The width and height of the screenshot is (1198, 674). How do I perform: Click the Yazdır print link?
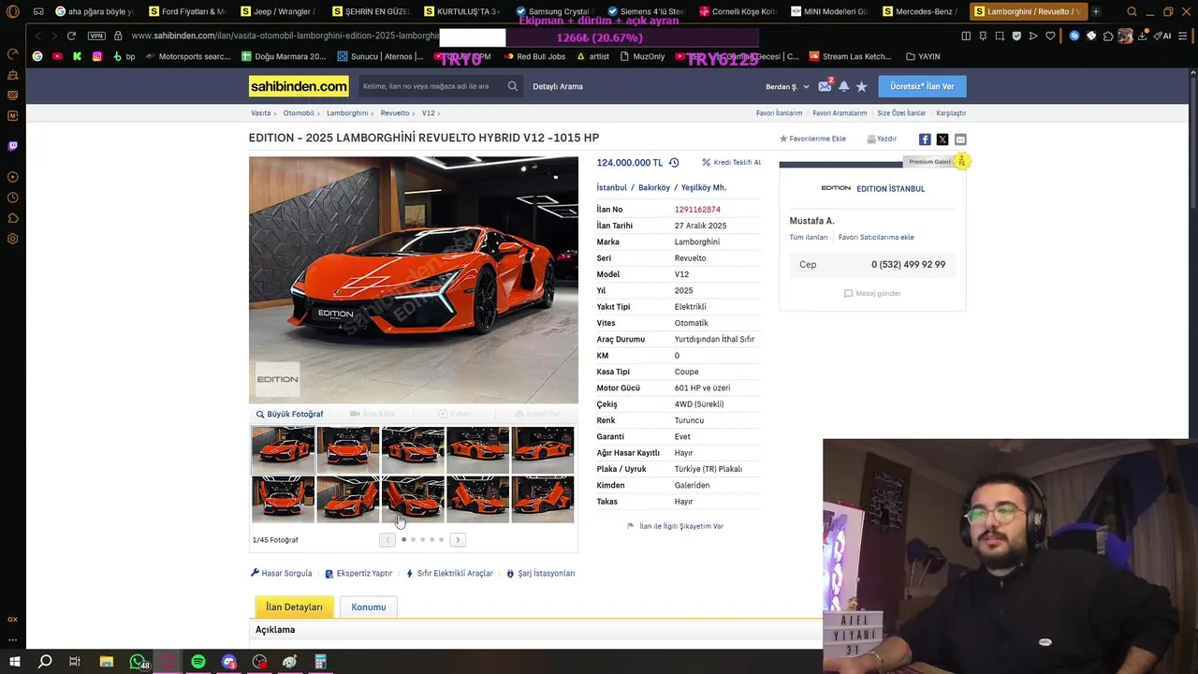click(882, 139)
